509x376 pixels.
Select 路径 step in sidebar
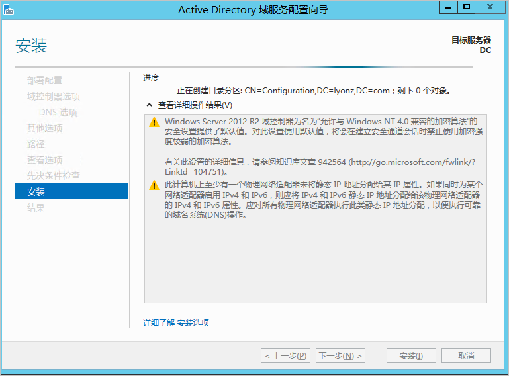pos(36,144)
